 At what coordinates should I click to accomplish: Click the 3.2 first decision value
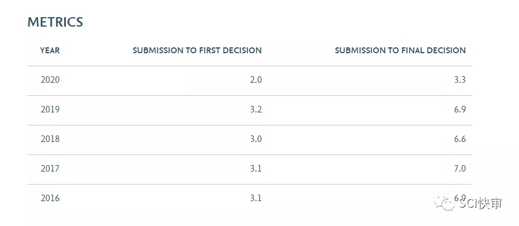[256, 109]
